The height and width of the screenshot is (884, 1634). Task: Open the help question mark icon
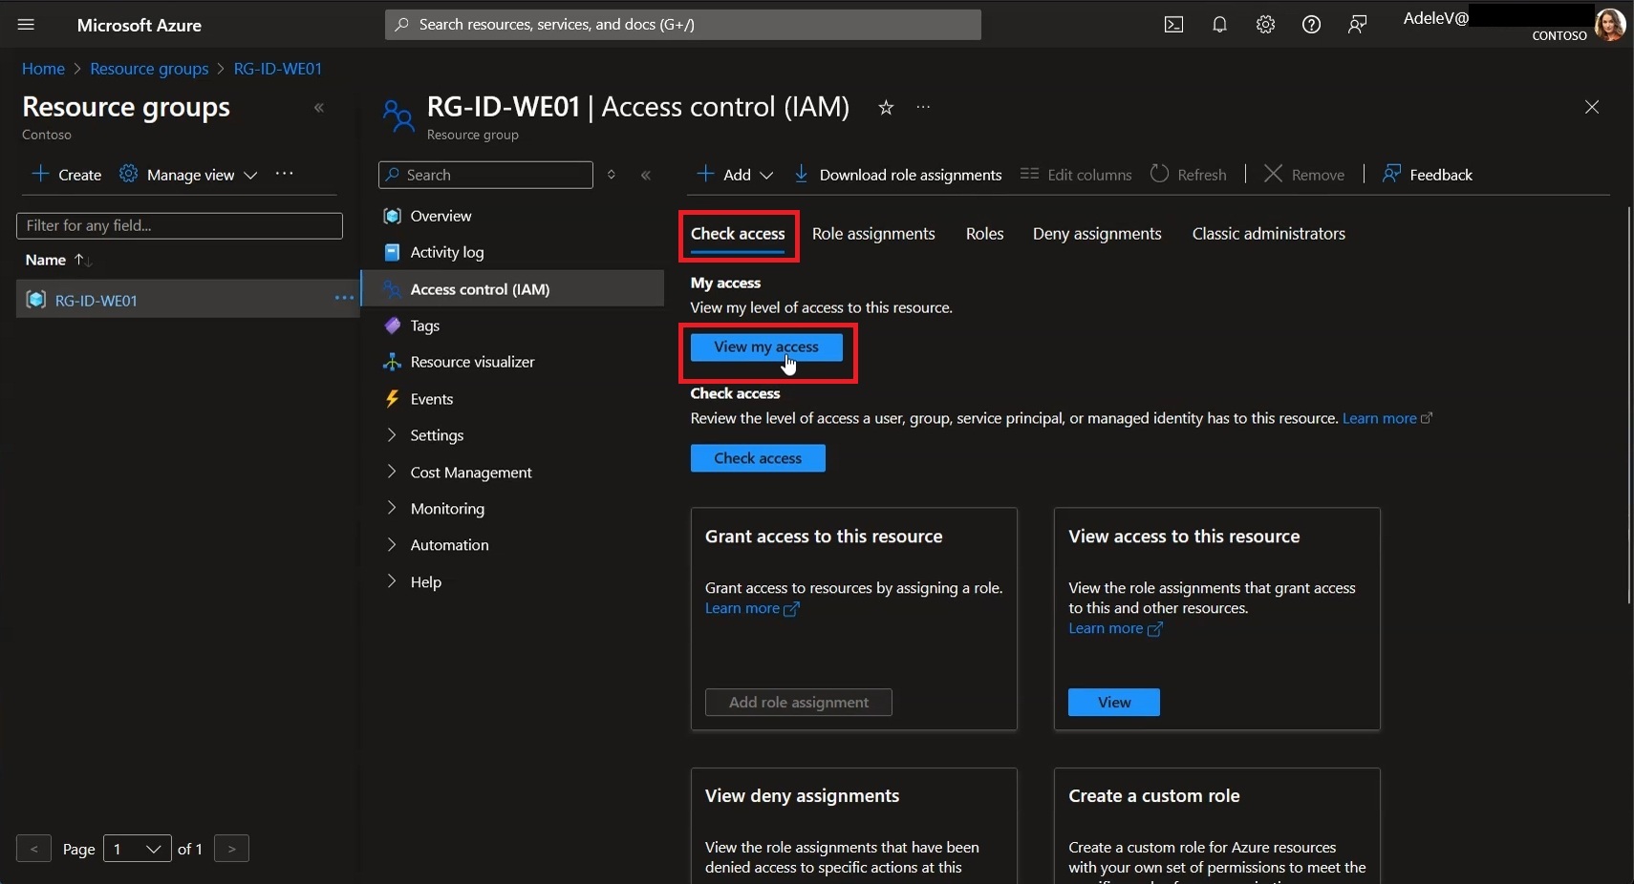1311,25
